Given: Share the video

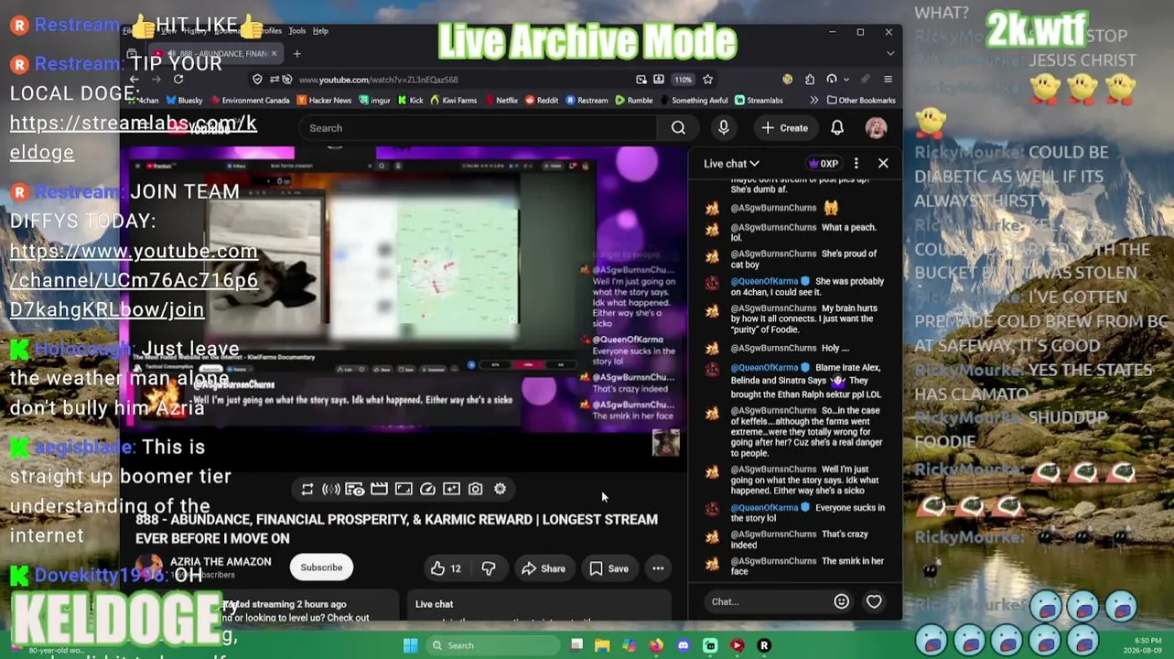Looking at the screenshot, I should click(x=544, y=568).
